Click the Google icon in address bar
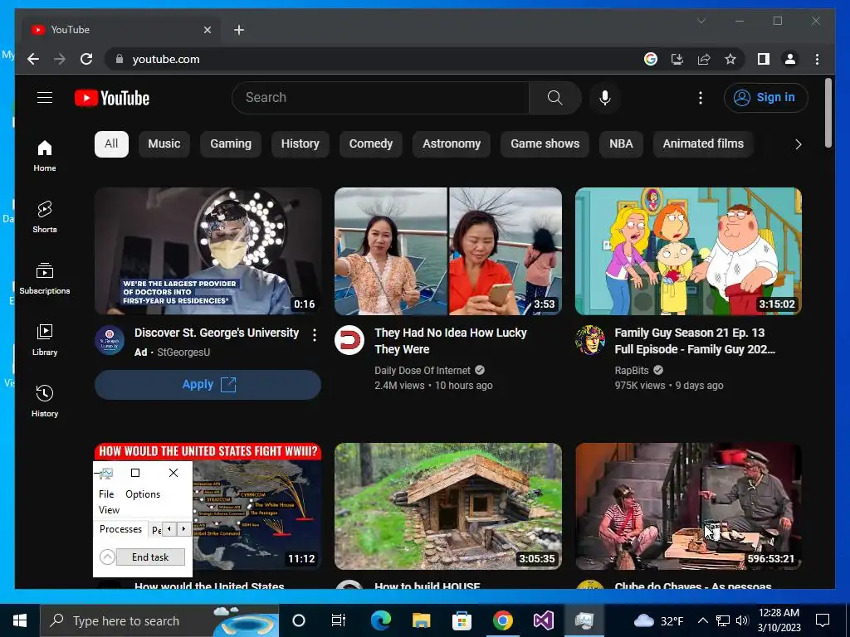Screen dimensions: 850x637 click(x=651, y=59)
